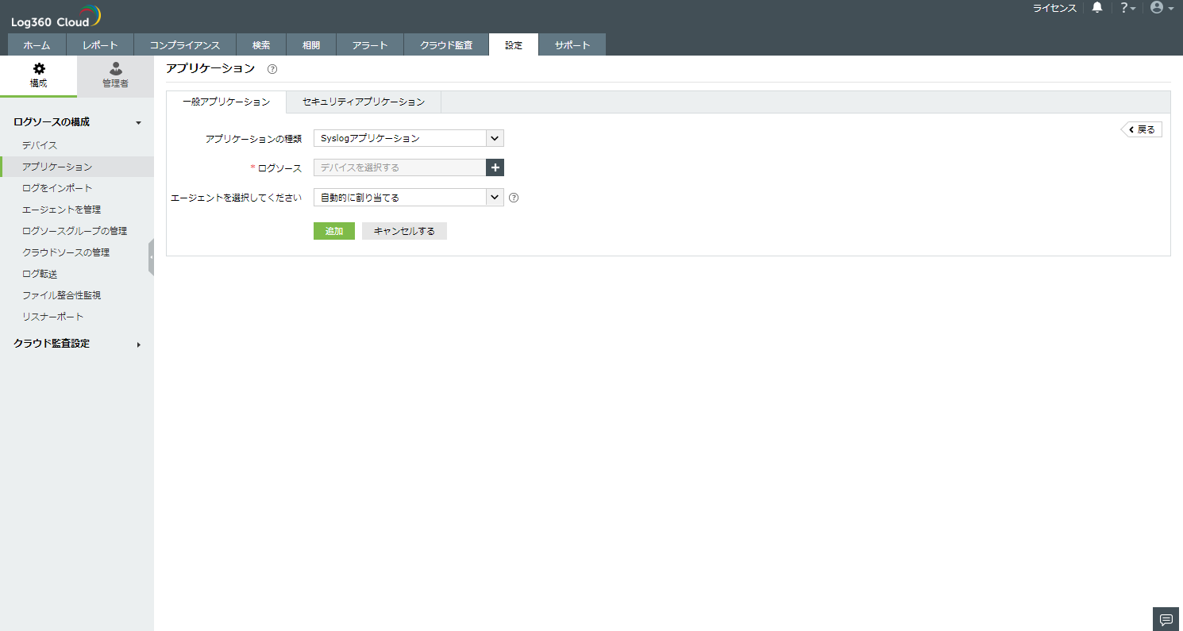The image size is (1183, 631).
Task: Show help next to アプリケーション heading
Action: [x=272, y=69]
